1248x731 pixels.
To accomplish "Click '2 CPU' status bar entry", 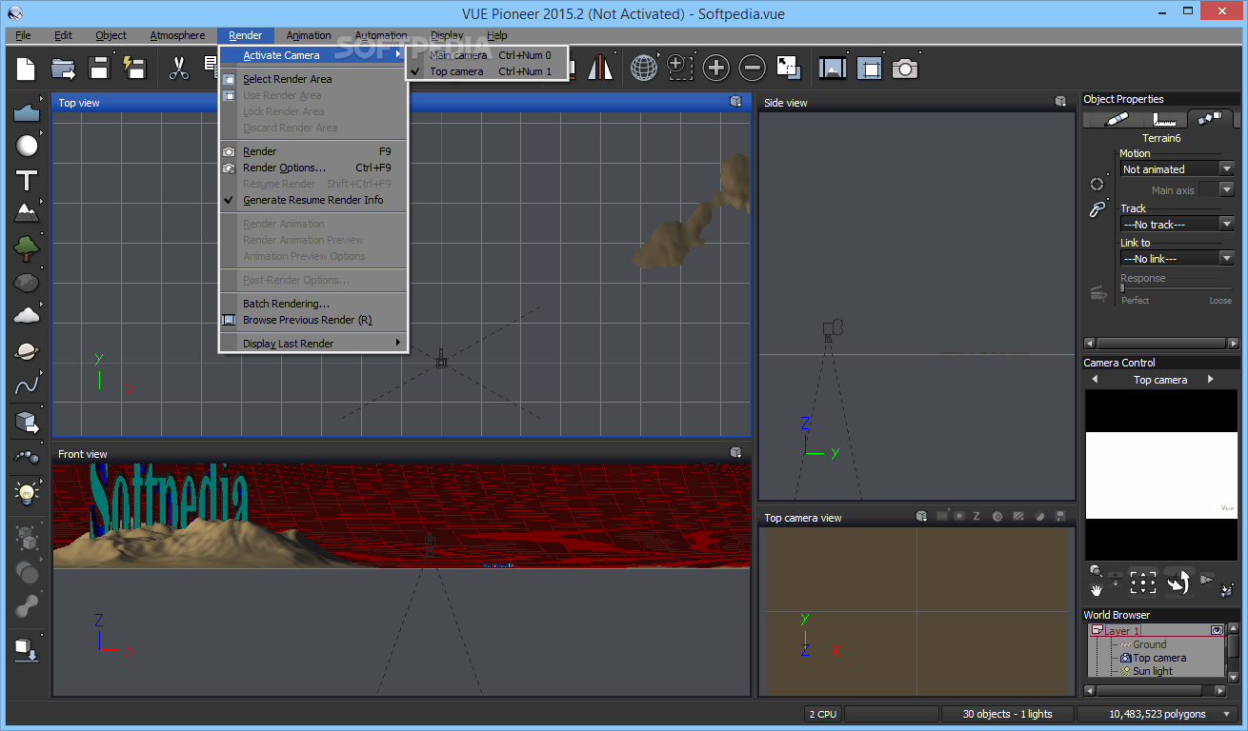I will tap(822, 714).
